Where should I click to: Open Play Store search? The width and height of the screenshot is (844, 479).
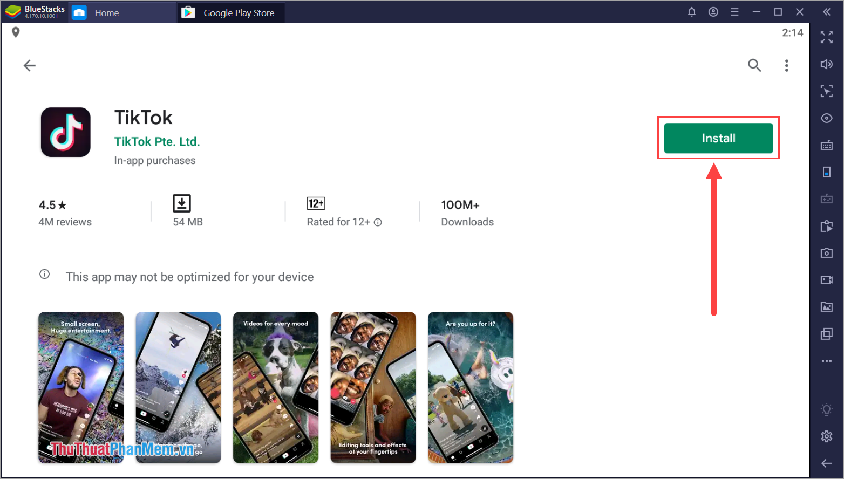(x=754, y=65)
